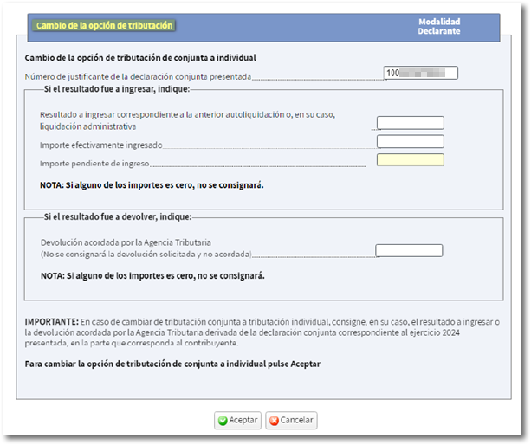Viewport: 531px width, 445px height.
Task: Click the 'Devolución acordada por la Agencia Tributaria' label
Action: pyautogui.click(x=126, y=244)
